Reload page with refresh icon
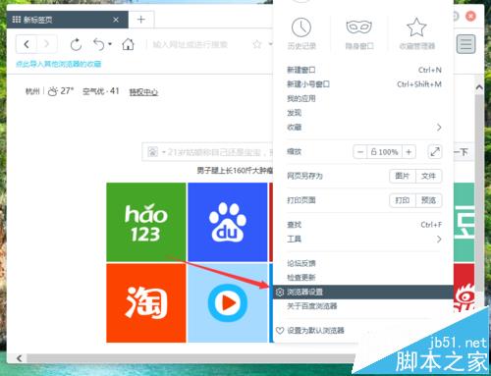 pyautogui.click(x=76, y=44)
